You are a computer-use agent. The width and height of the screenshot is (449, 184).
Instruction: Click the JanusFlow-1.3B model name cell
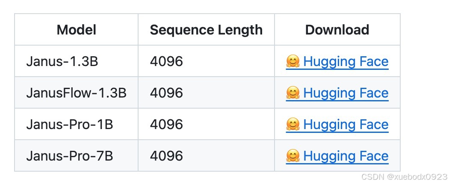tap(76, 93)
